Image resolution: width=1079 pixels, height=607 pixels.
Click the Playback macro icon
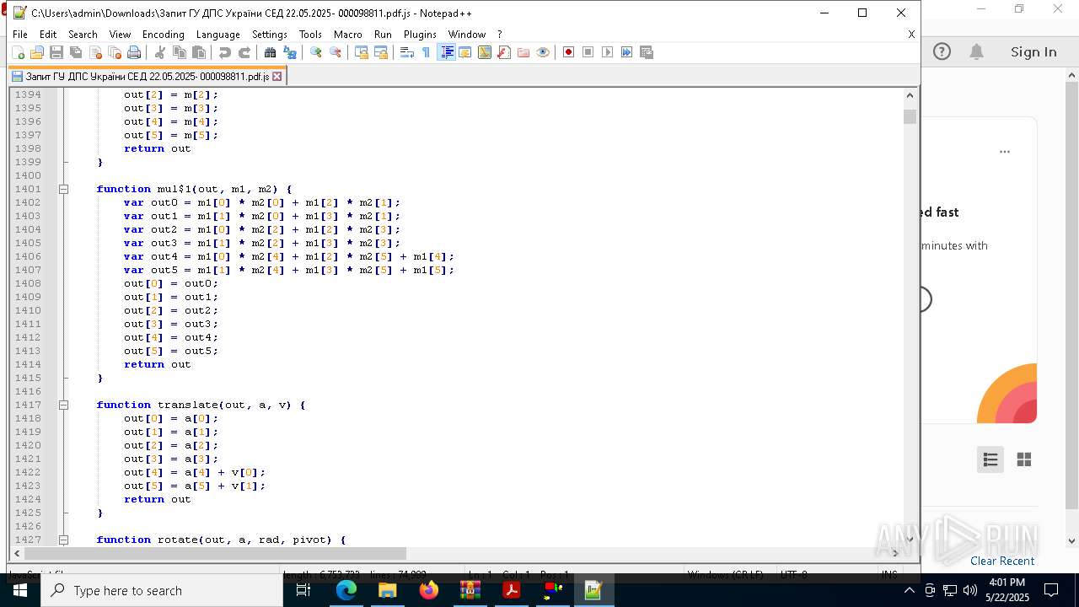coord(608,52)
